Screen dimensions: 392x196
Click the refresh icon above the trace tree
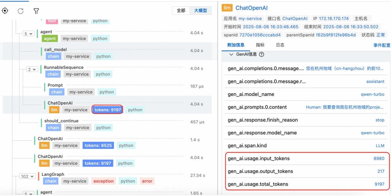[x=21, y=10]
